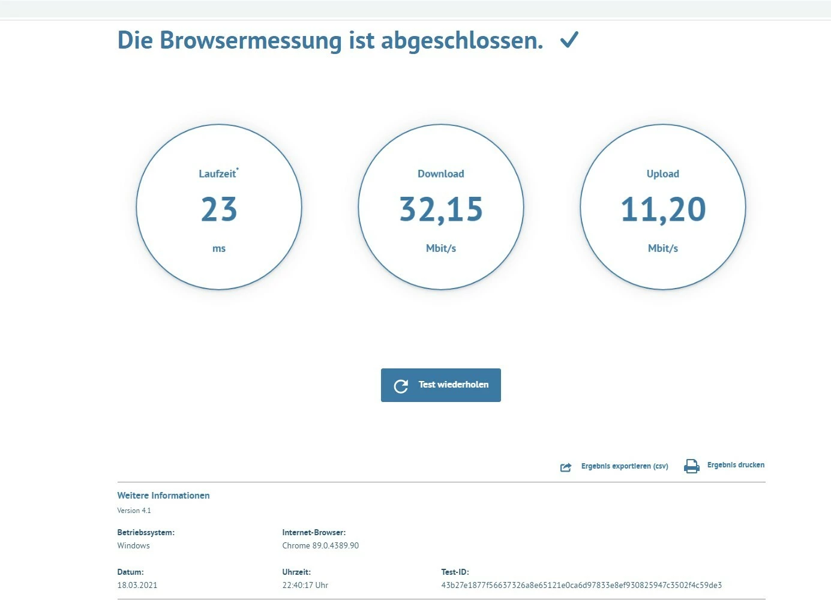Select the Upload value 11,20

pyautogui.click(x=663, y=210)
